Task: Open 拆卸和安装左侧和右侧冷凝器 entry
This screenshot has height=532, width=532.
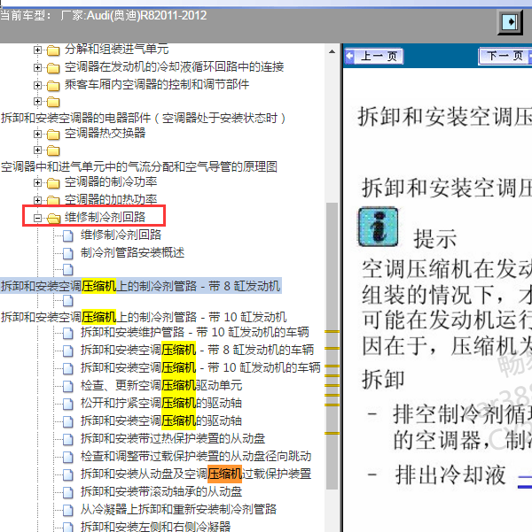Action: 155,526
